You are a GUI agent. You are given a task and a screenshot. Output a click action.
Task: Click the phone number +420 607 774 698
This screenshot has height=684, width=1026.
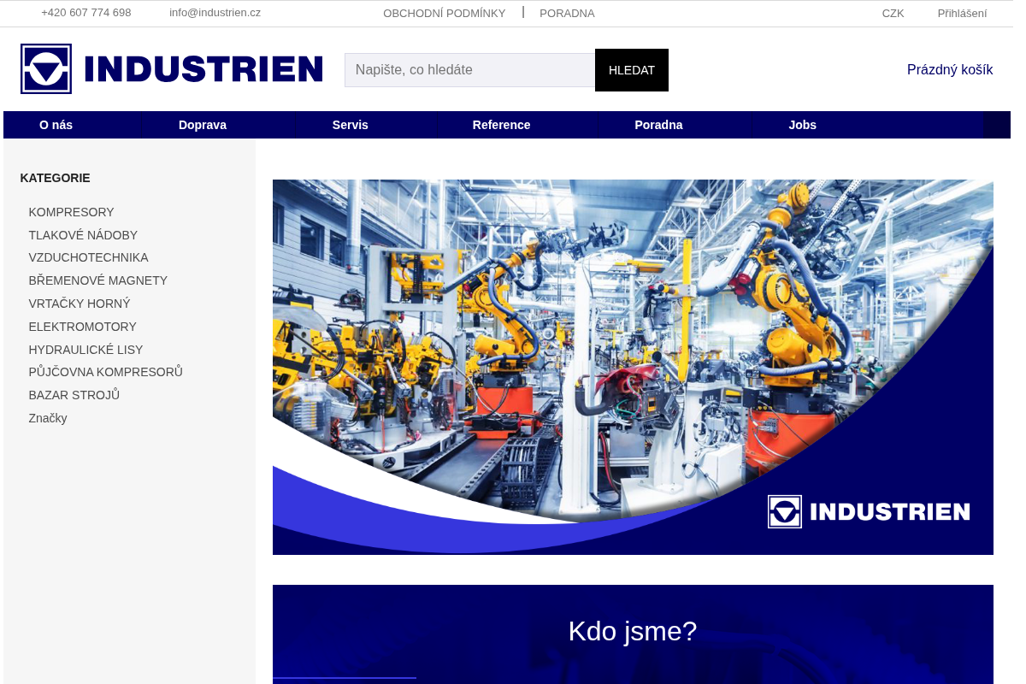point(86,13)
